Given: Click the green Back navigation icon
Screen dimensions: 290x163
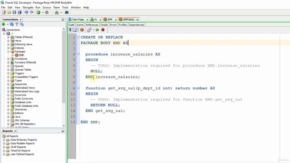Looking at the screenshot, I should [x=38, y=12].
